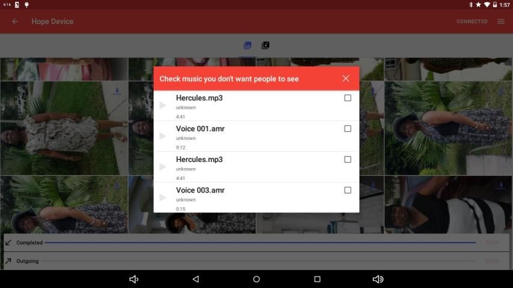Tap the CONNECTED status button
Image resolution: width=513 pixels, height=288 pixels.
point(472,22)
